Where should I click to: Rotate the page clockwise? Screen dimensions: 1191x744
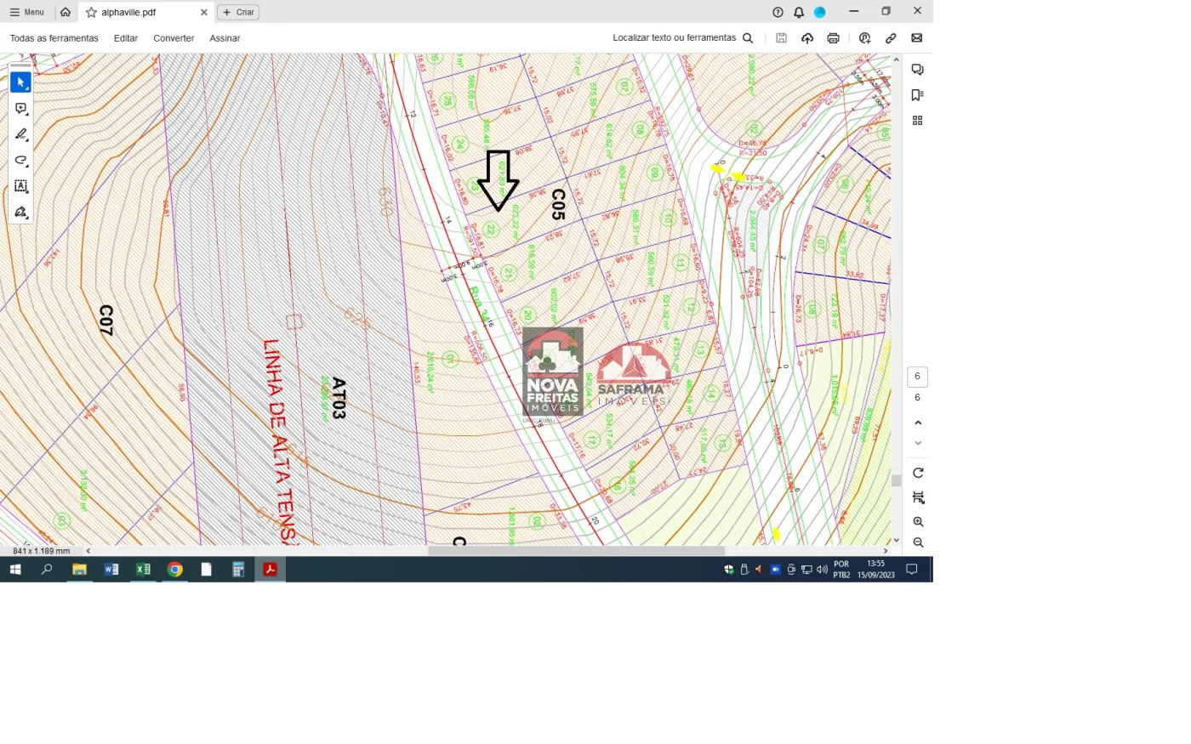(x=918, y=473)
